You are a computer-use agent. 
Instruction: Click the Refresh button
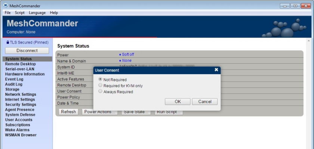pyautogui.click(x=68, y=112)
